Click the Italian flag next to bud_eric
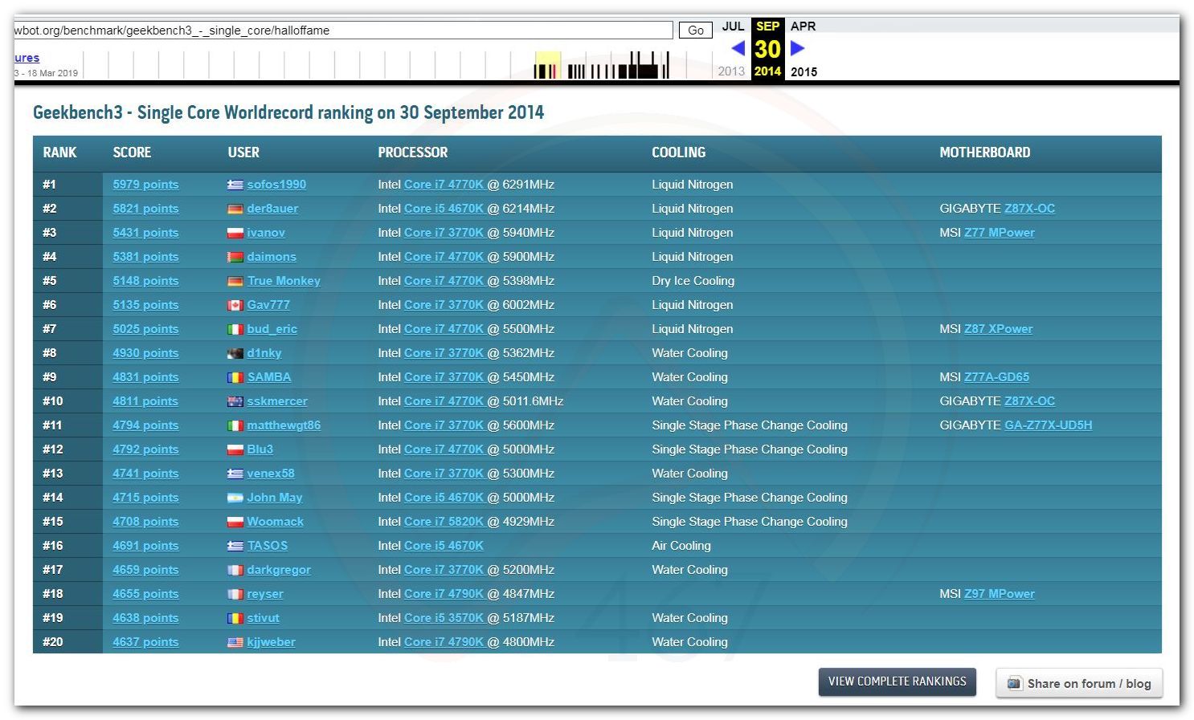Viewport: 1194px width, 720px height. [x=235, y=329]
